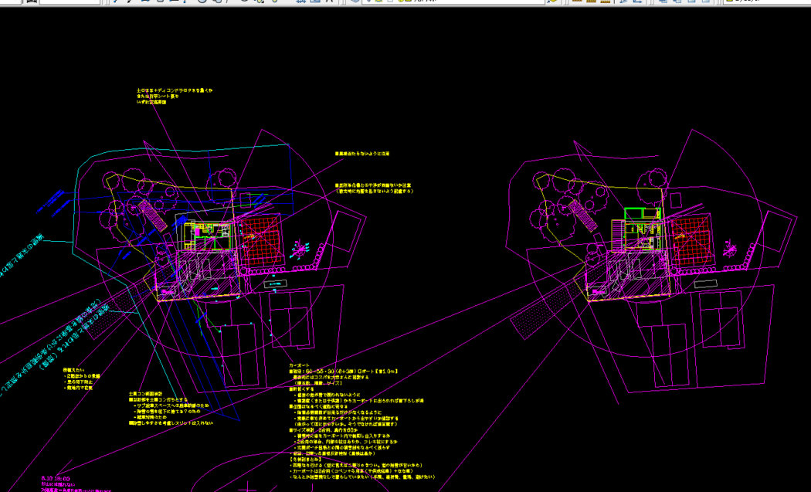Click the yellow-green house floor plan on left
Viewport: 811px width, 492px height.
coord(207,233)
